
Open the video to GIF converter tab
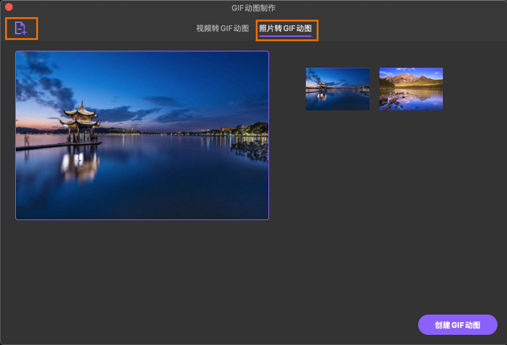(222, 29)
